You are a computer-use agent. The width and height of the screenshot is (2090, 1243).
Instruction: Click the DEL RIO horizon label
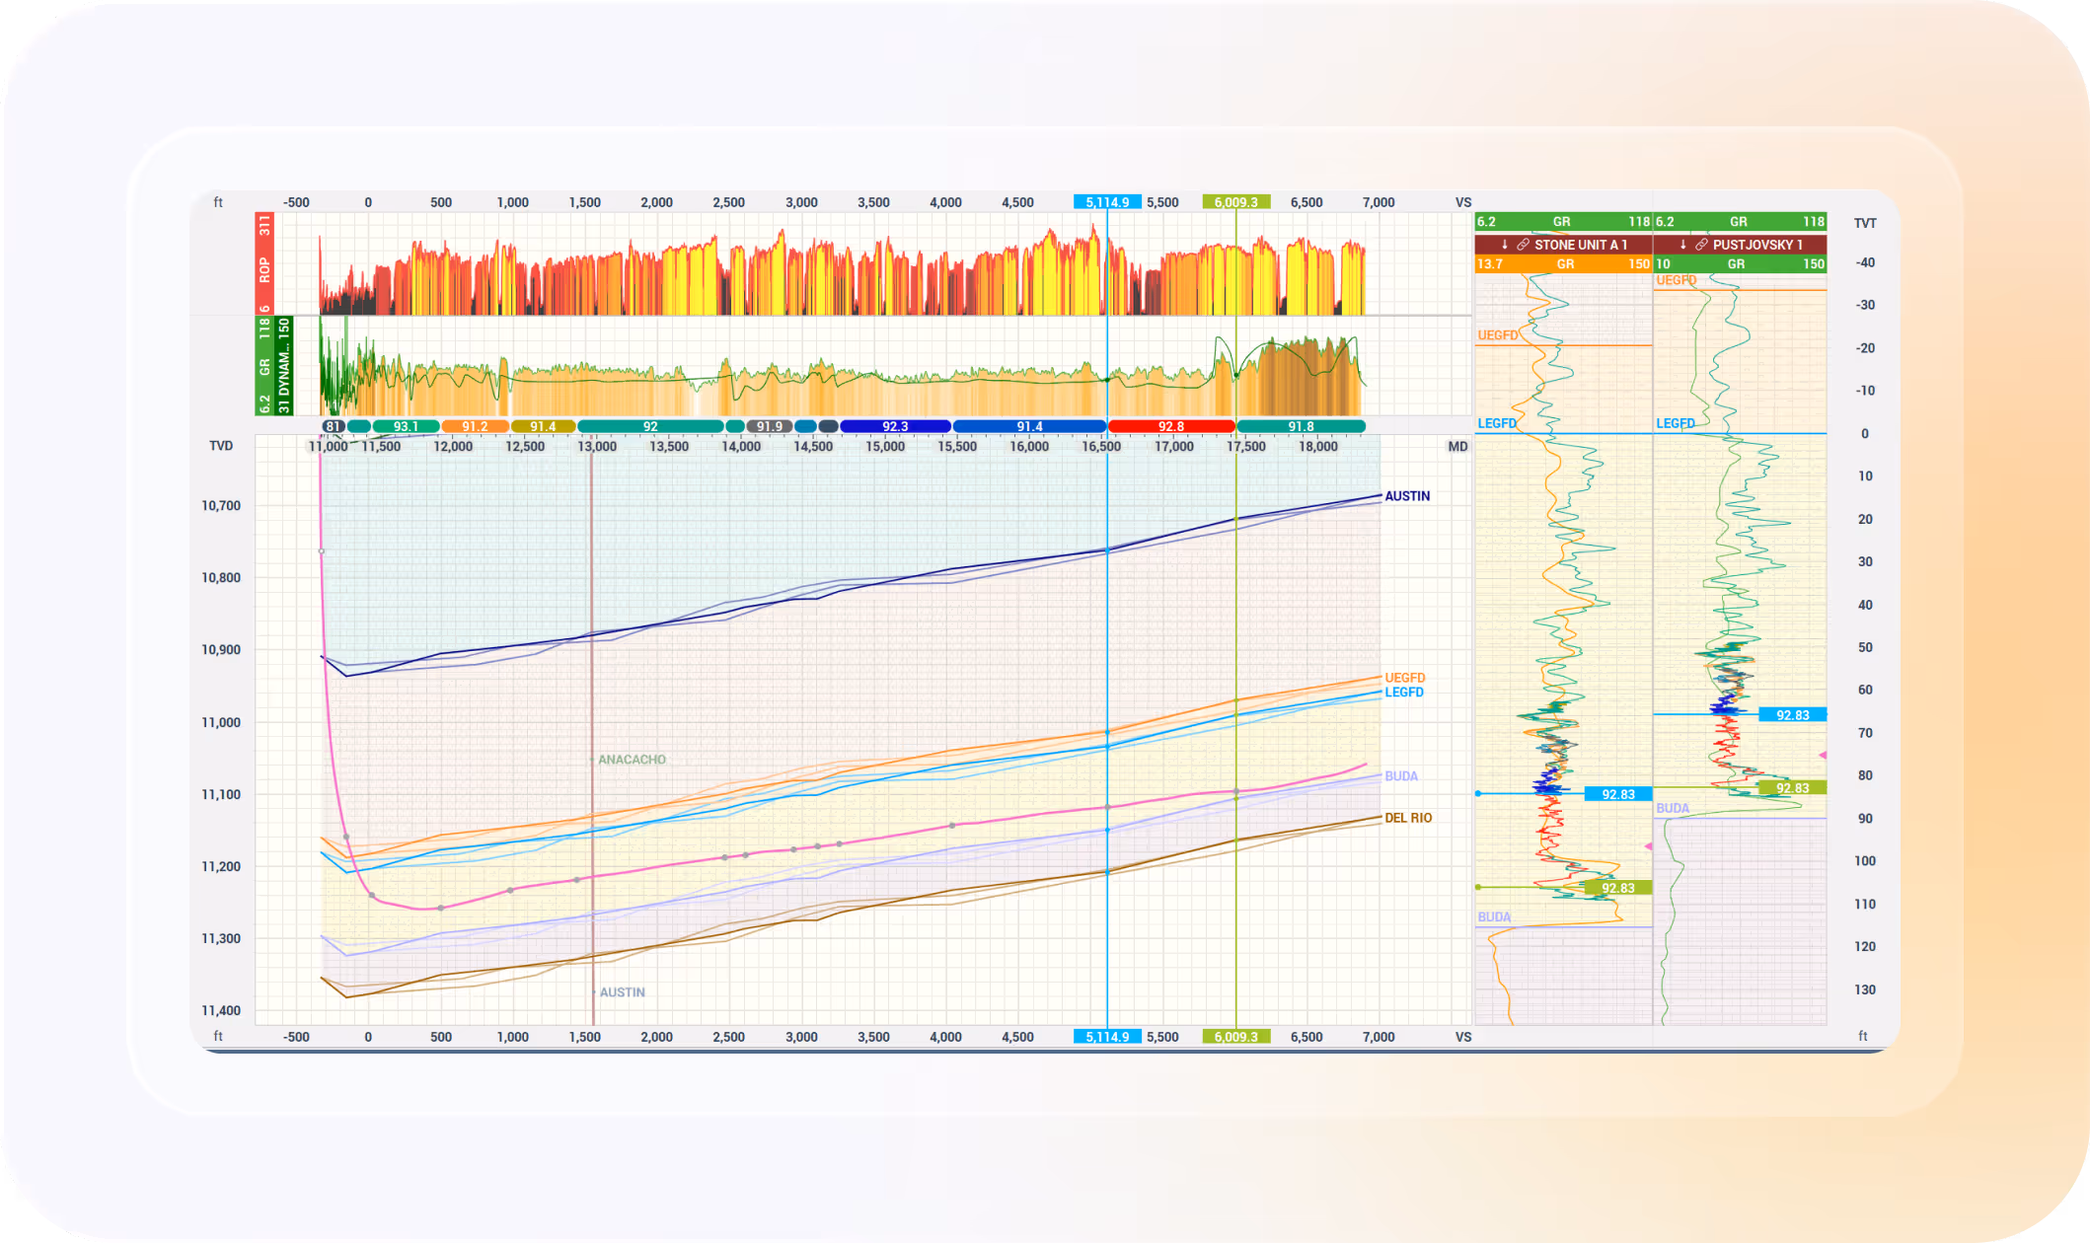pos(1407,818)
